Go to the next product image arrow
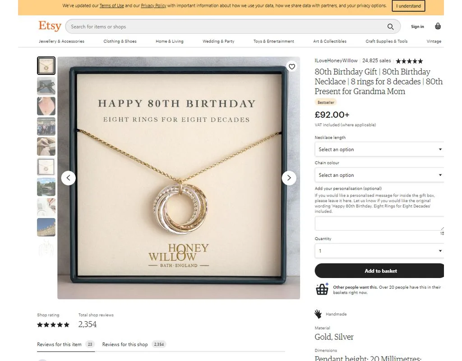462x361 pixels. [x=289, y=178]
